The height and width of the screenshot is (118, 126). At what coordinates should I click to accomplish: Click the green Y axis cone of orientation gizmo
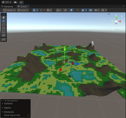click(116, 18)
